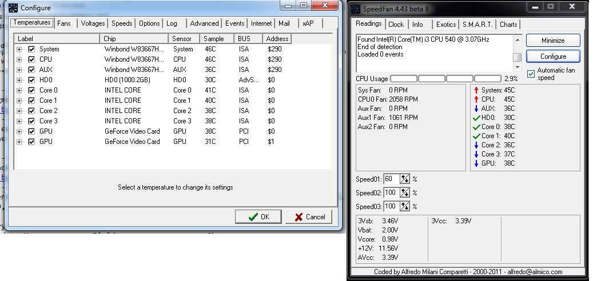
Task: Open the Events tab
Action: (x=235, y=23)
